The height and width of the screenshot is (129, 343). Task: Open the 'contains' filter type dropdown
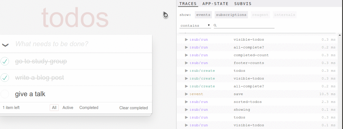click(195, 26)
